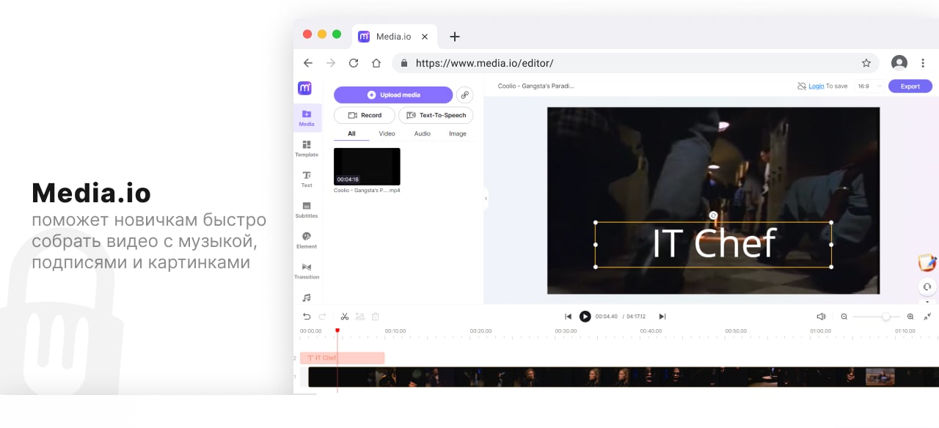This screenshot has width=939, height=428.
Task: Split clip with the scissors tool
Action: 345,317
